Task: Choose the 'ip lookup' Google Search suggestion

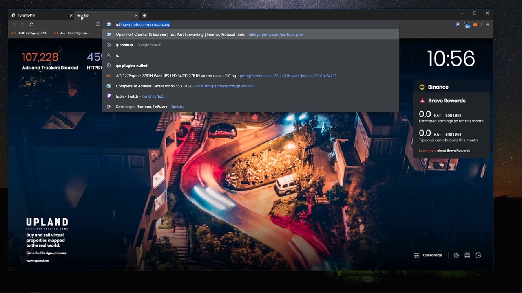Action: point(250,45)
